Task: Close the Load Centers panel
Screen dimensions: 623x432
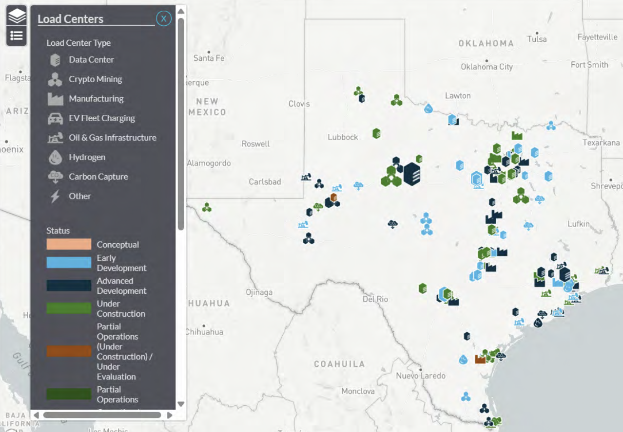Action: click(164, 18)
